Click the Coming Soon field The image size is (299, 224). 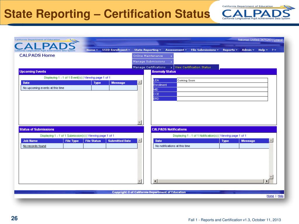pyautogui.click(x=222, y=80)
